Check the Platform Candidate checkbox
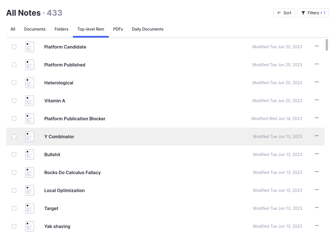Viewport: 333px width, 235px height. [x=14, y=47]
